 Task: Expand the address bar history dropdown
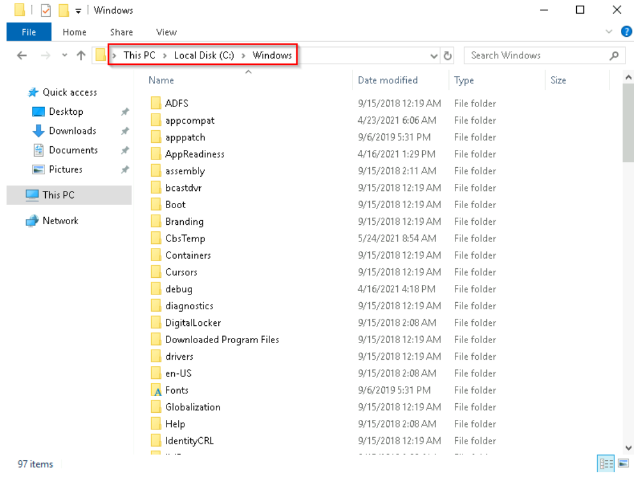(435, 56)
